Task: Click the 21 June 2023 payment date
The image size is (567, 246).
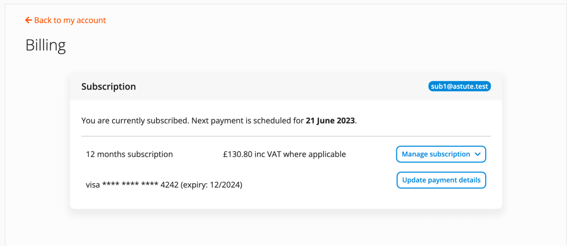Action: coord(330,120)
